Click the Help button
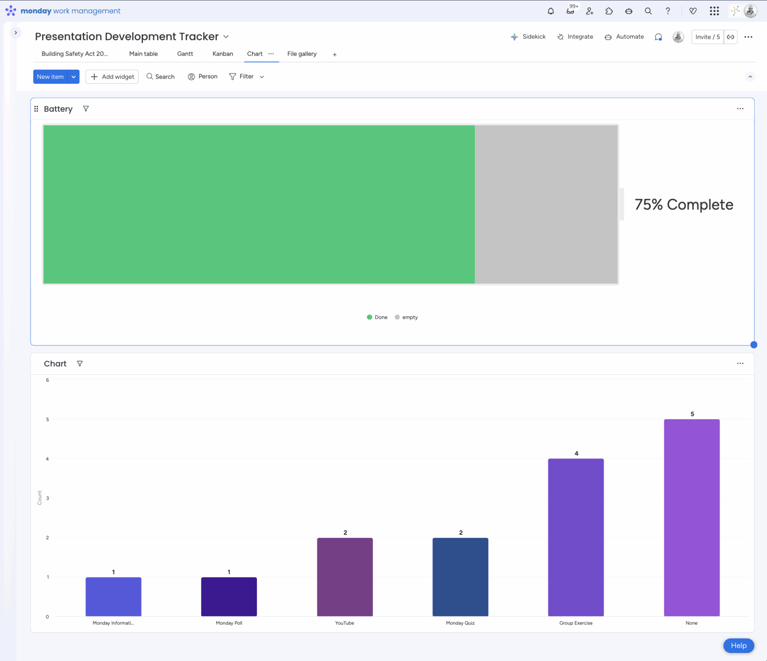This screenshot has width=767, height=661. pos(738,646)
